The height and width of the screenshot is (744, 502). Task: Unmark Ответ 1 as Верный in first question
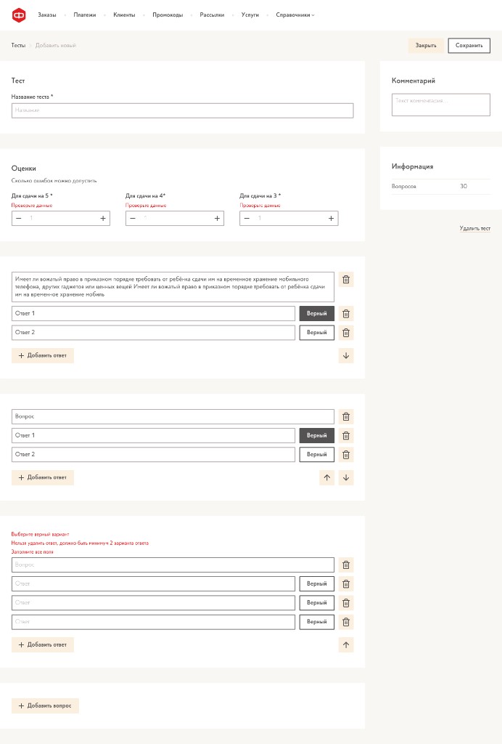(x=317, y=314)
